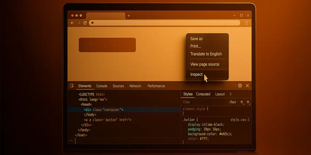Open DevTools settings gear

point(240,86)
